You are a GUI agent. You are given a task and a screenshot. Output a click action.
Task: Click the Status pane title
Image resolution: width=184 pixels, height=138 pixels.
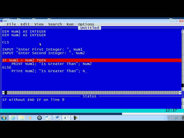pos(89,96)
